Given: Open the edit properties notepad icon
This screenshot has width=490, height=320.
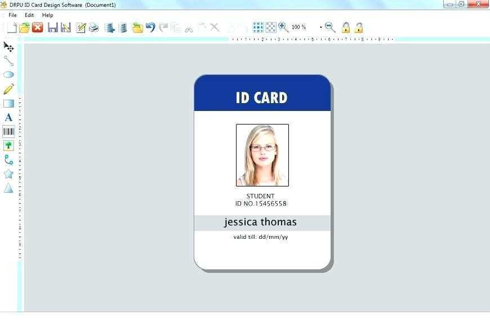Looking at the screenshot, I should 81,28.
